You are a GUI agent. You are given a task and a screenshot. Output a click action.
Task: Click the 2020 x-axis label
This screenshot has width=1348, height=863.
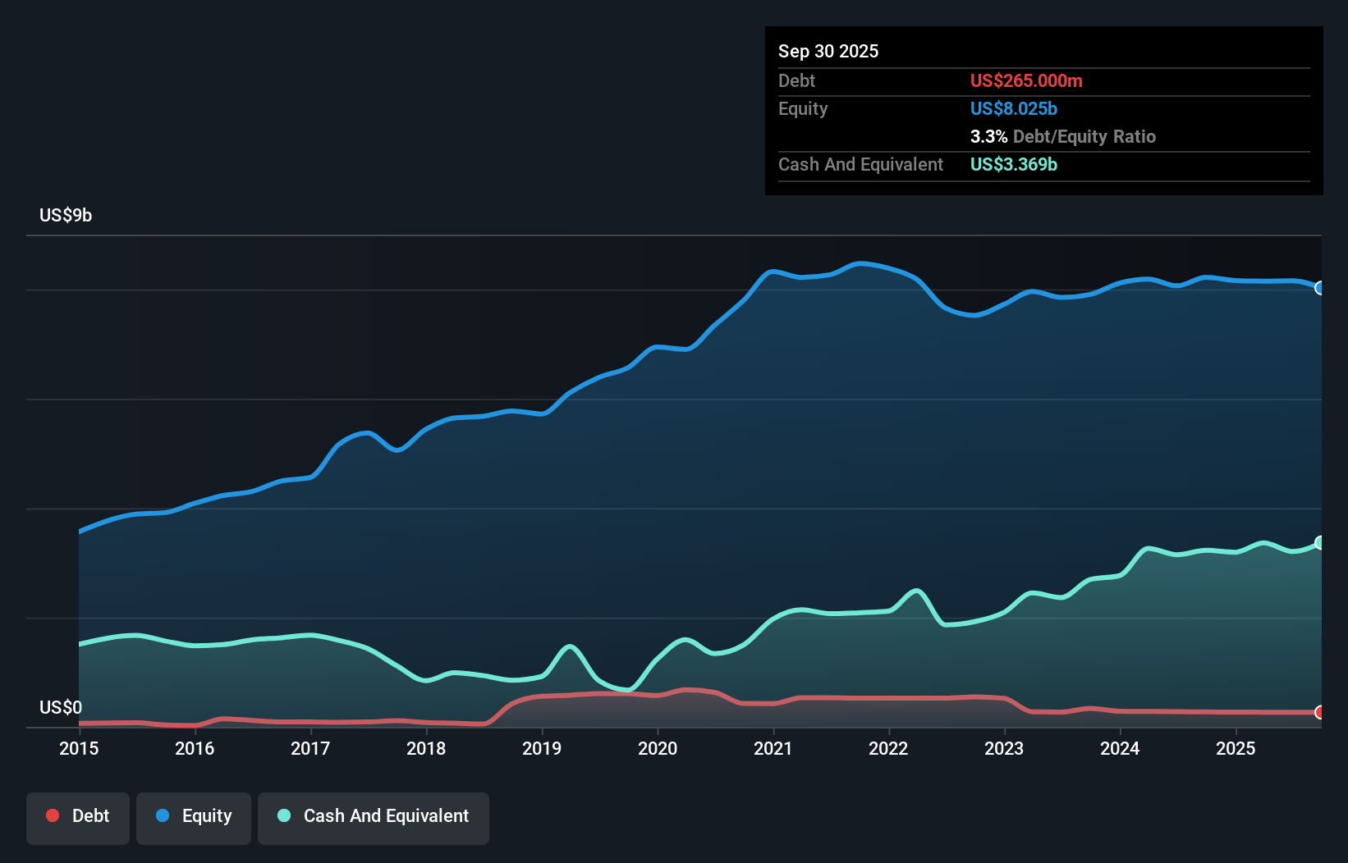coord(658,748)
